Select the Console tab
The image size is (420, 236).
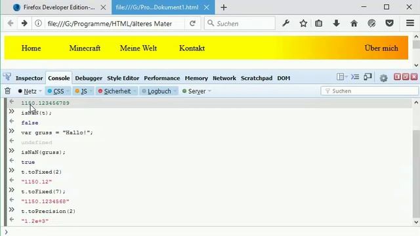(x=59, y=78)
